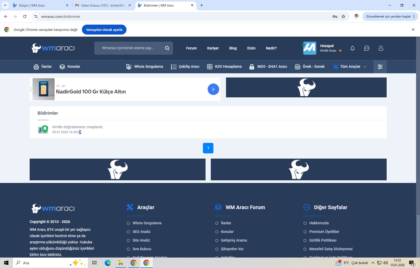The width and height of the screenshot is (420, 268).
Task: Open the Gizlilik Politikası footer link
Action: (x=323, y=241)
